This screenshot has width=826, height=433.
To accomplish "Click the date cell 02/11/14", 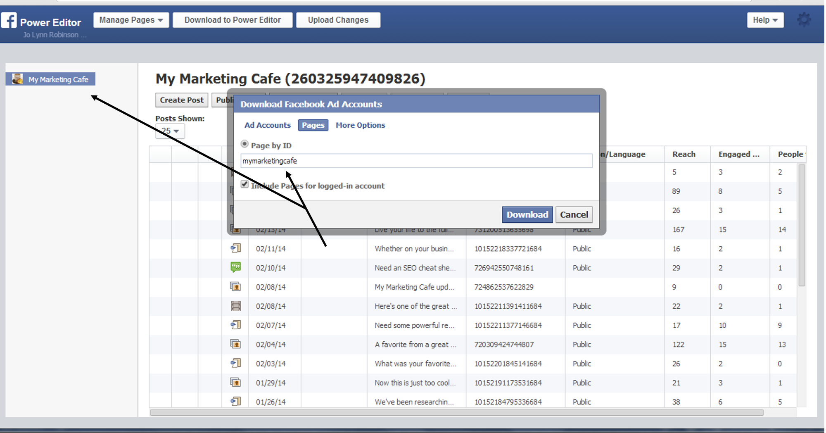I will [271, 249].
